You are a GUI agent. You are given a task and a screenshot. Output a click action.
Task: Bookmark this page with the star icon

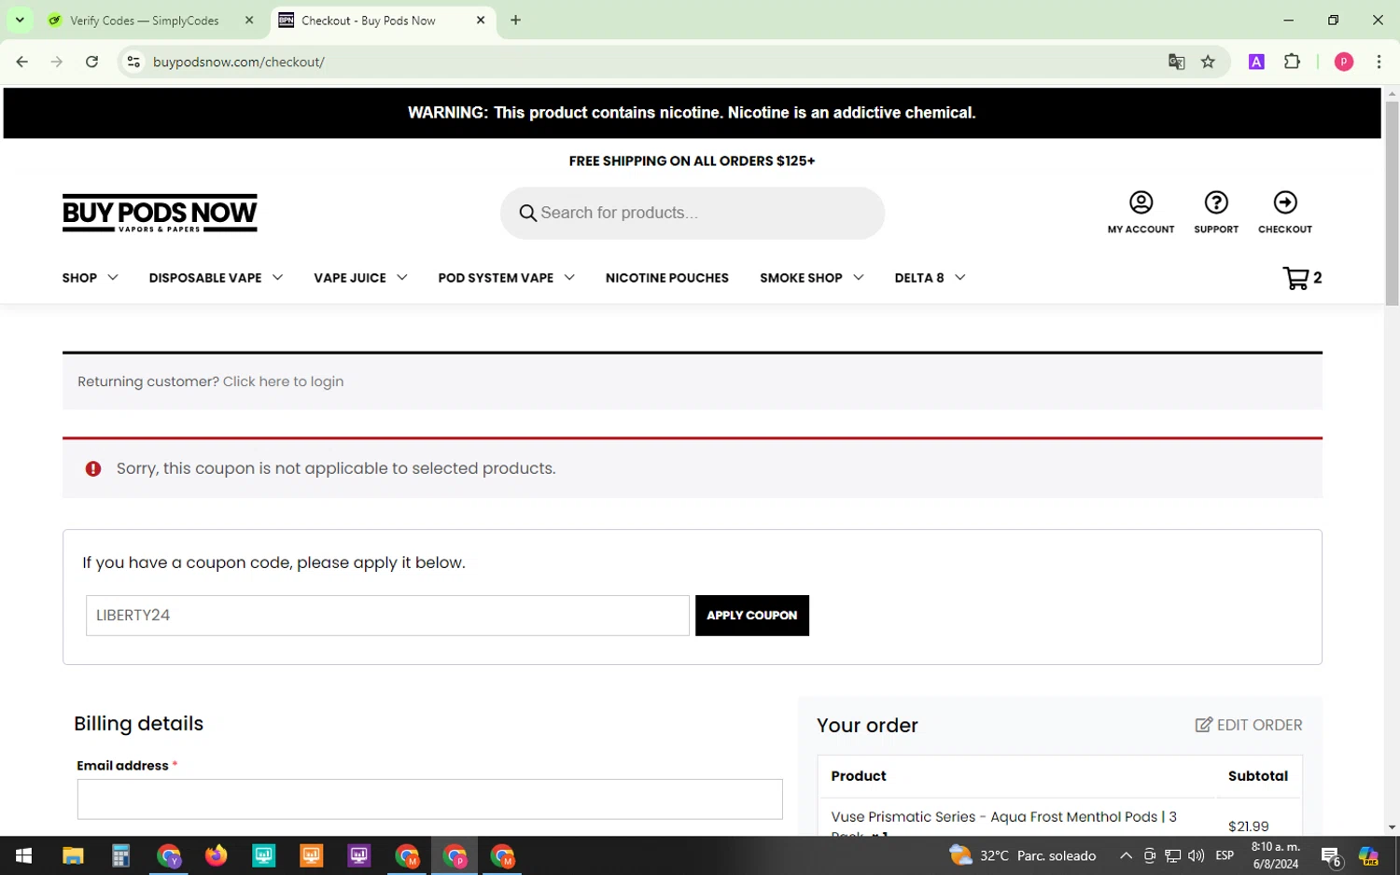(x=1208, y=62)
